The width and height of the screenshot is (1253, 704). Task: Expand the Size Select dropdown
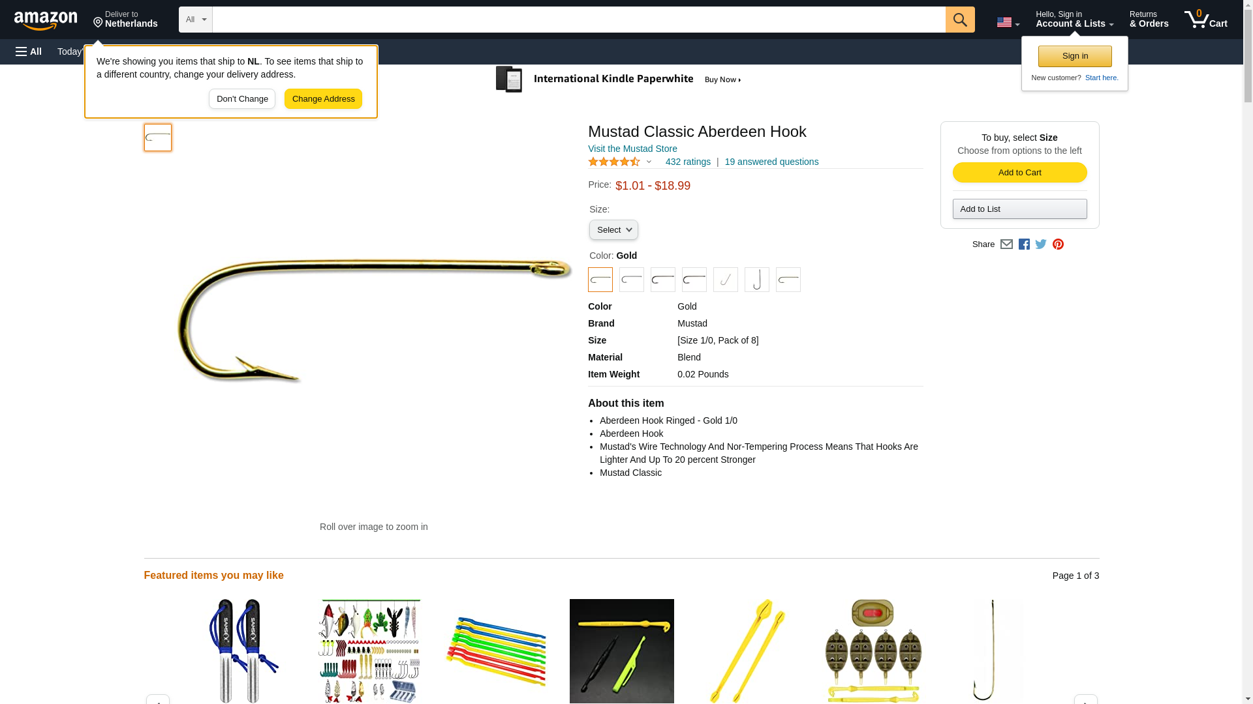[x=613, y=230]
